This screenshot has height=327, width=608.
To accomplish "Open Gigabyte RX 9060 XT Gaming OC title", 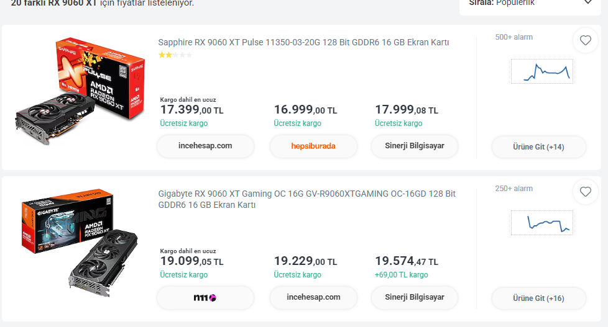I will (x=306, y=199).
